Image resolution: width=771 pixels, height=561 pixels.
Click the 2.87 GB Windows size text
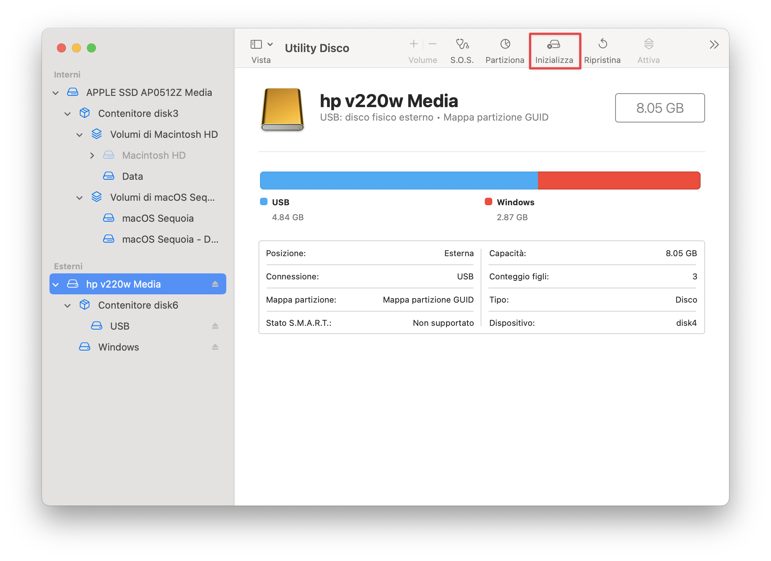pyautogui.click(x=512, y=217)
